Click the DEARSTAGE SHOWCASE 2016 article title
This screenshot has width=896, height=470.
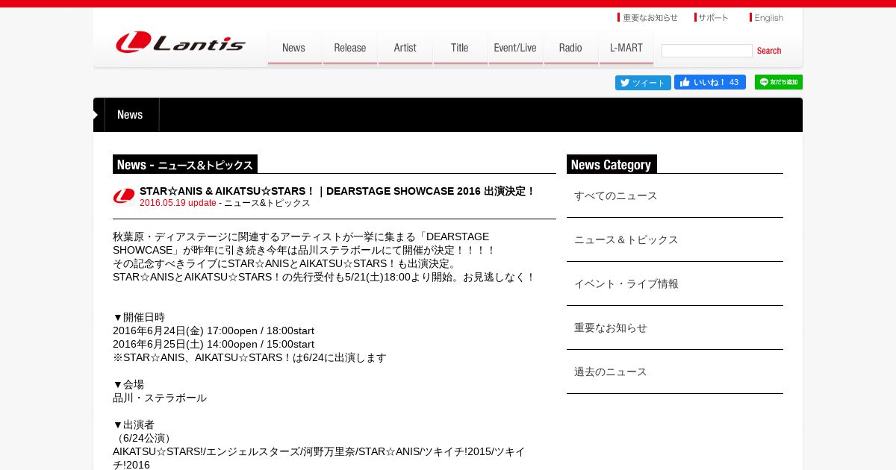[337, 191]
